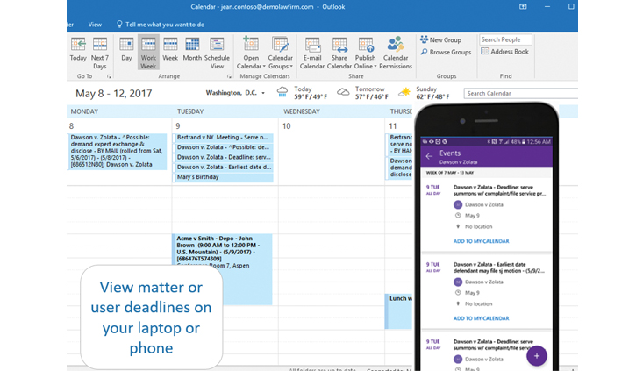
Task: Open Tuesday's Dawson v. Zolata Deadline: serv event
Action: 224,157
